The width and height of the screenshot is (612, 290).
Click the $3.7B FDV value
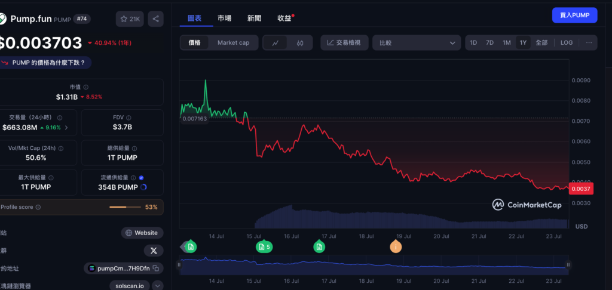(122, 127)
